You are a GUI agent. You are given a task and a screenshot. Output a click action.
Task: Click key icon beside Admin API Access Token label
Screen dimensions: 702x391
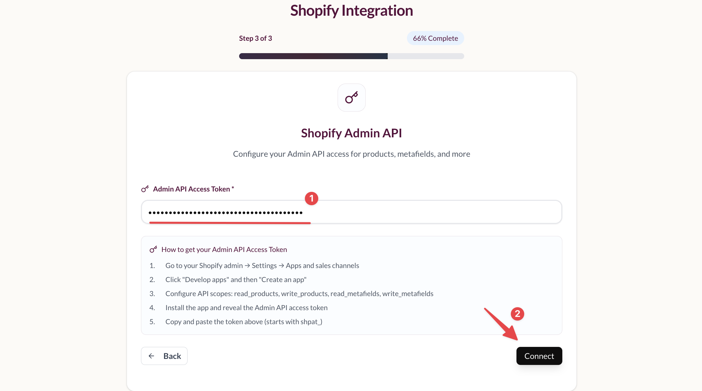tap(145, 189)
